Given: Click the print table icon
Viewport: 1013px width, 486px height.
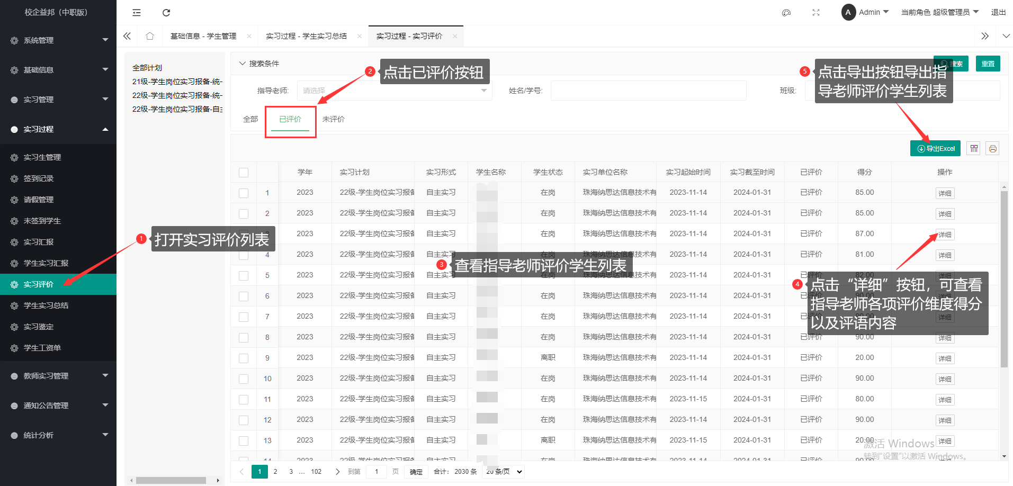Looking at the screenshot, I should tap(993, 149).
